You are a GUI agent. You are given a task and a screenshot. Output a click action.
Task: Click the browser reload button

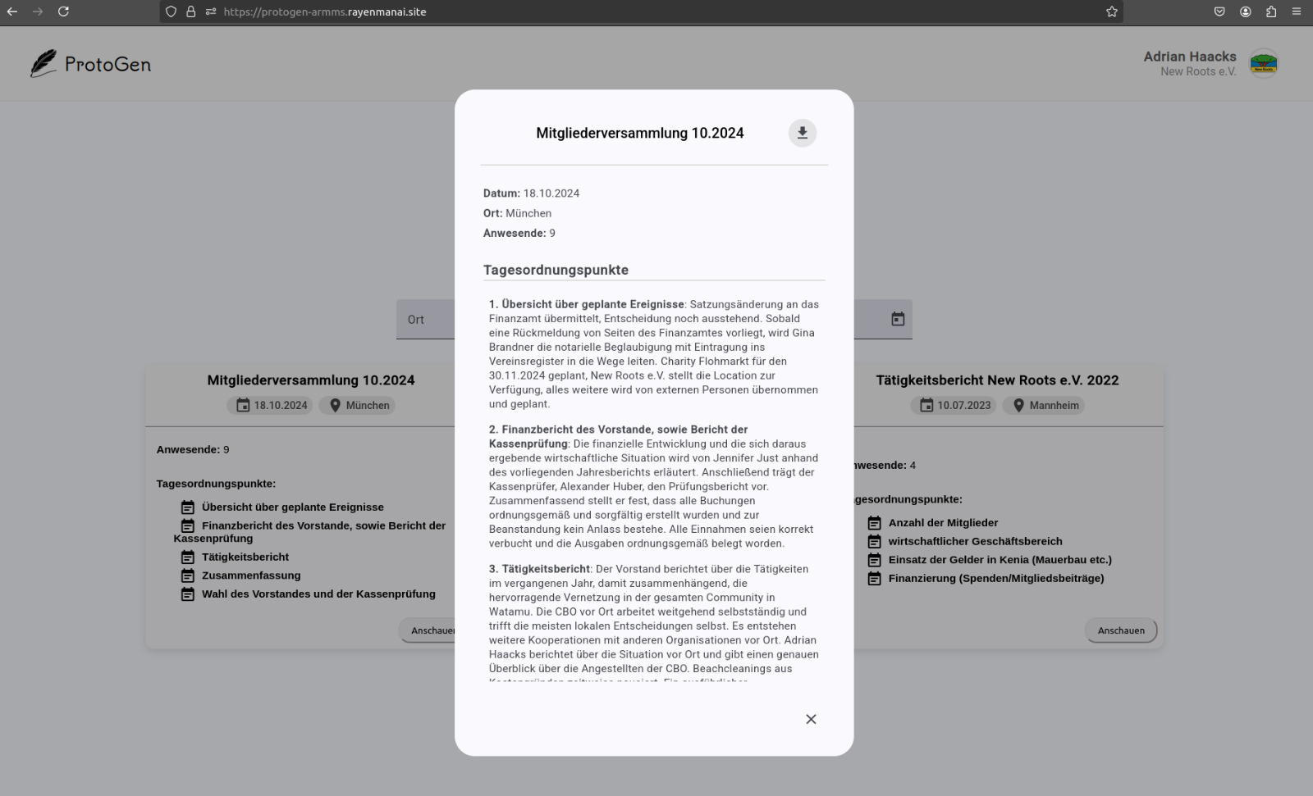[x=63, y=11]
